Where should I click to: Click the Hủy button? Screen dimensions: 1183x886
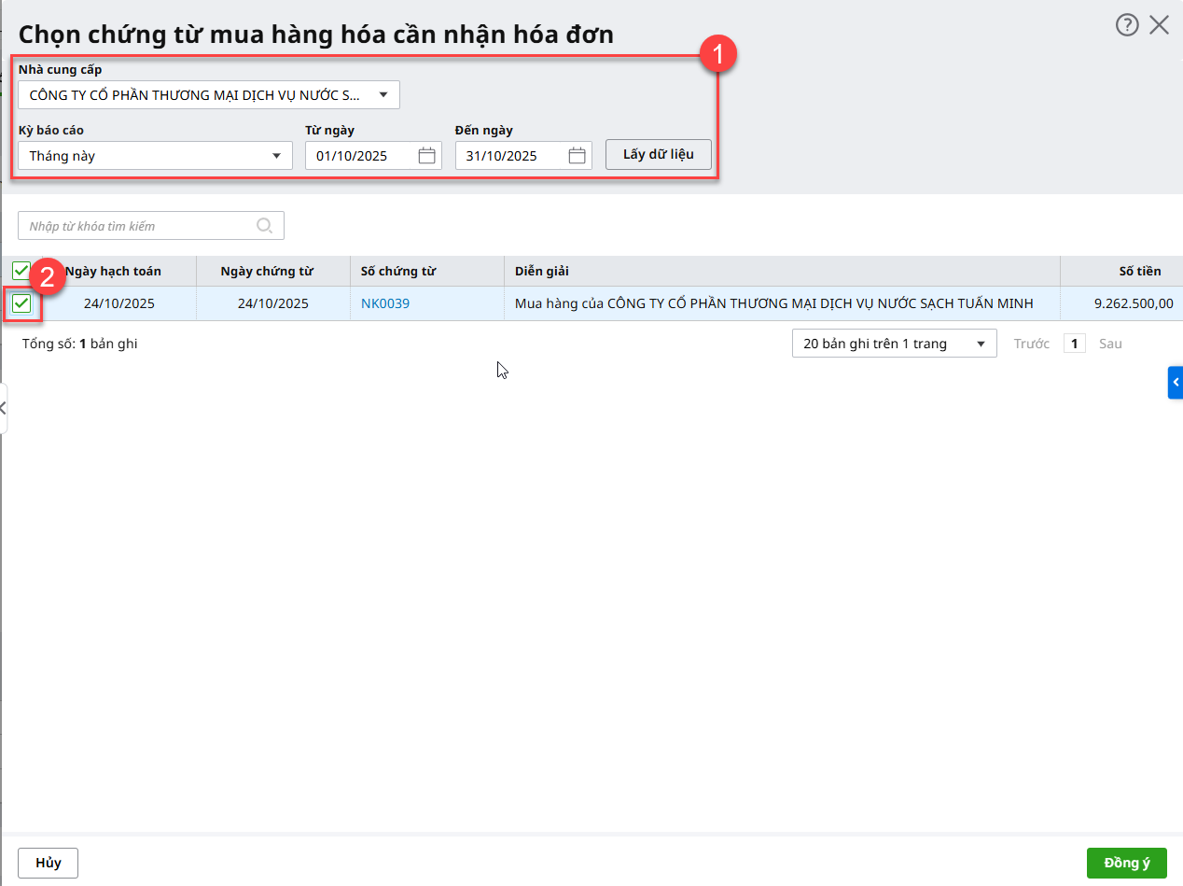[48, 863]
